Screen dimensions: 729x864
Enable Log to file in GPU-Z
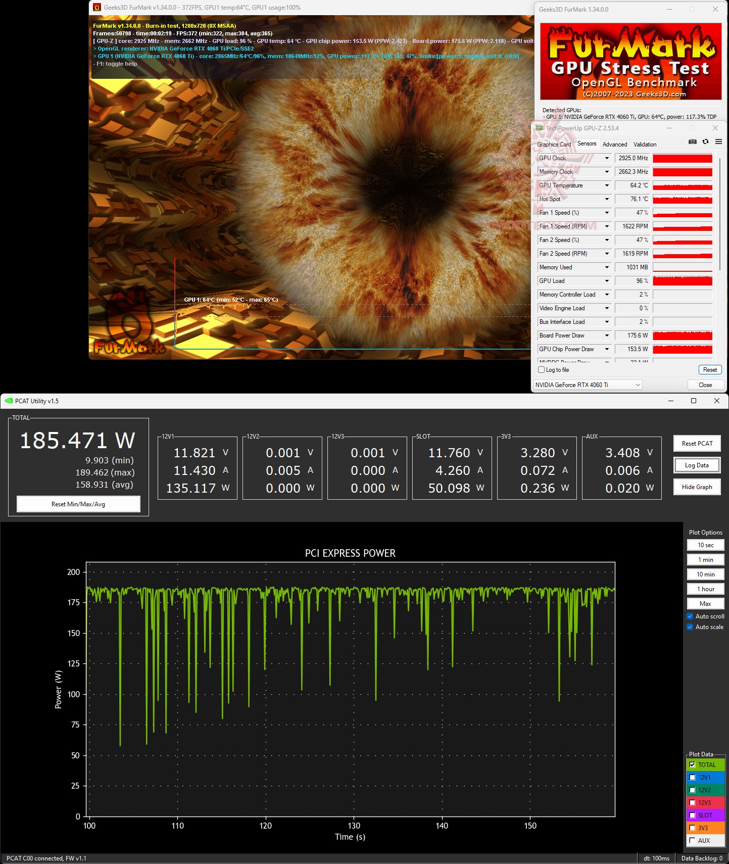click(542, 370)
